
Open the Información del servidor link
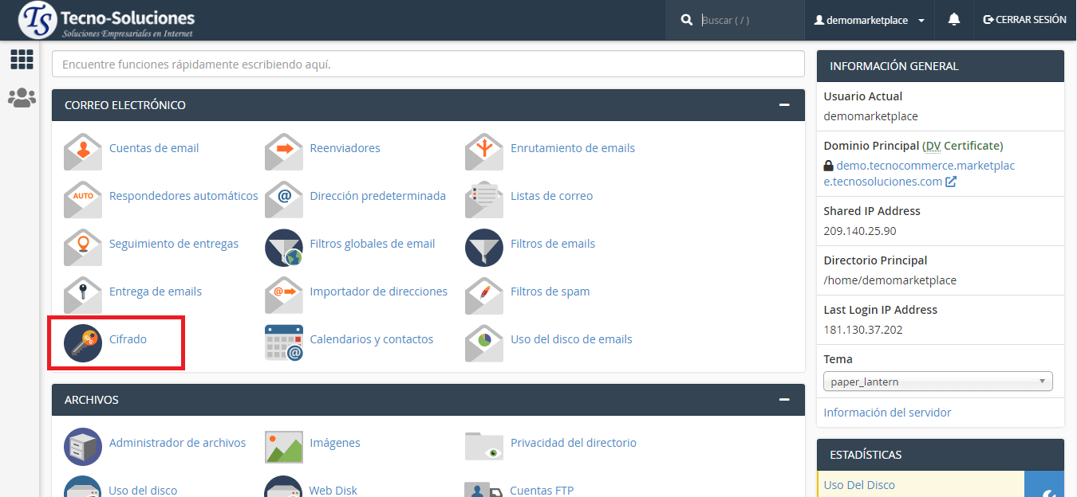[x=887, y=413]
